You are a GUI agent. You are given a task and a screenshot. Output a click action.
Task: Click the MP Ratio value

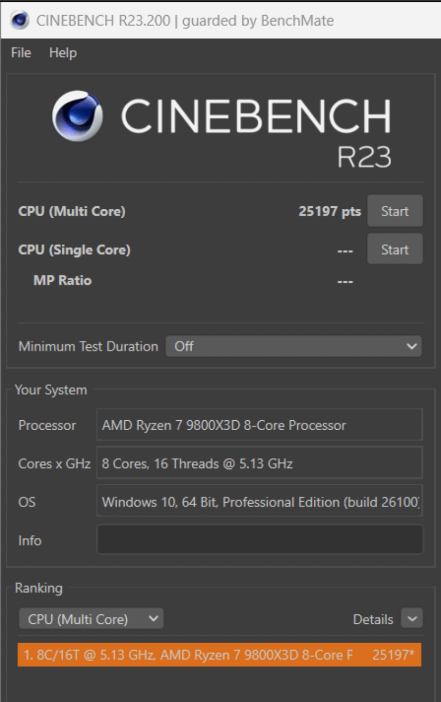pyautogui.click(x=345, y=281)
